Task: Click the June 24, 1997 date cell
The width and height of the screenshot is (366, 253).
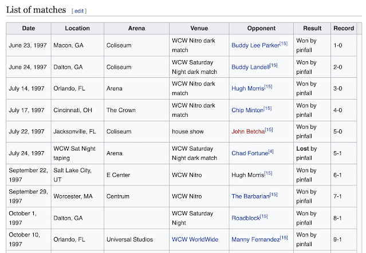Action: click(x=29, y=67)
